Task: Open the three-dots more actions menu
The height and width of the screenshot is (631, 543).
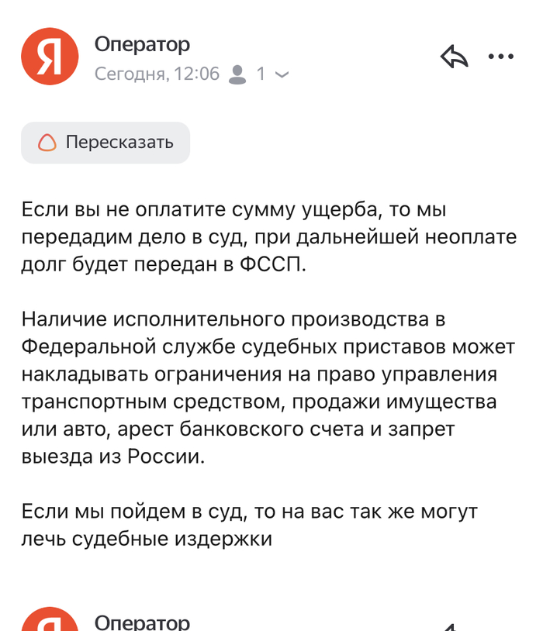Action: point(500,56)
